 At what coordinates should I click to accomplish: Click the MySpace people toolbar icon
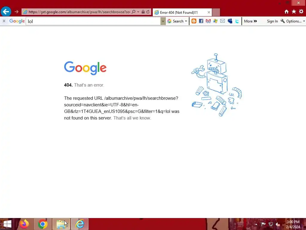pyautogui.click(x=230, y=21)
